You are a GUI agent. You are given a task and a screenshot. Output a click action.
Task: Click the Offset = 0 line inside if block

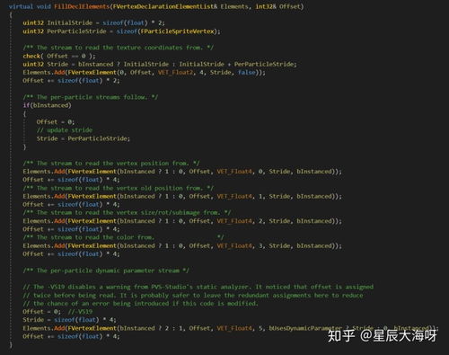click(x=56, y=122)
